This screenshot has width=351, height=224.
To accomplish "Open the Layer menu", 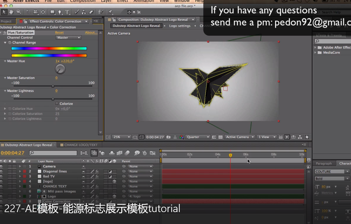I will click(x=106, y=1).
